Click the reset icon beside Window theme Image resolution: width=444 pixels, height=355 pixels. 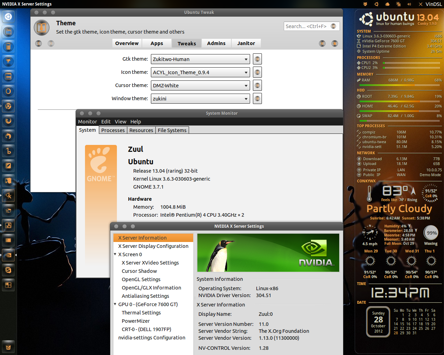tap(257, 98)
